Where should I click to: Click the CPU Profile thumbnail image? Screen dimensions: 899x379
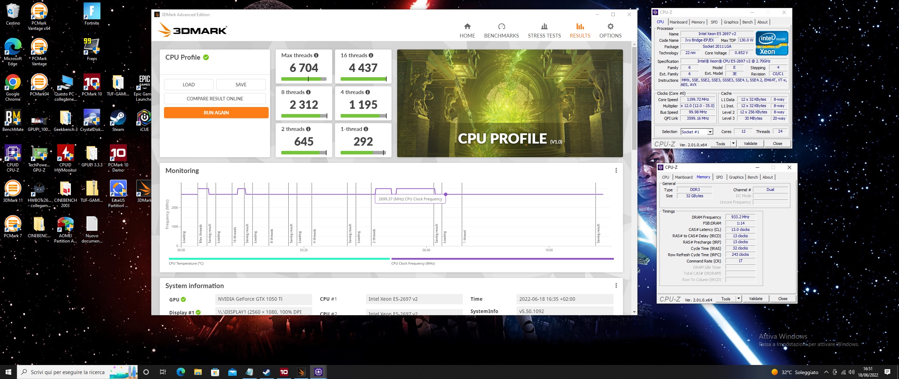[x=510, y=103]
